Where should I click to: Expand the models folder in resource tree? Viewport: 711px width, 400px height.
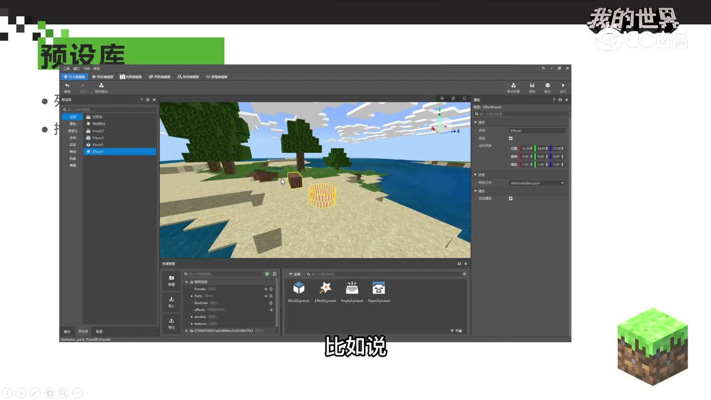pyautogui.click(x=192, y=317)
